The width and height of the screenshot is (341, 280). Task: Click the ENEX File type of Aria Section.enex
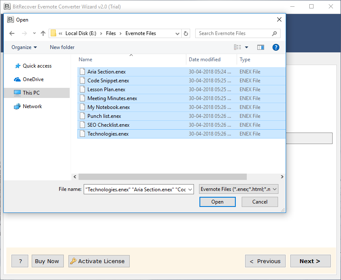click(250, 72)
